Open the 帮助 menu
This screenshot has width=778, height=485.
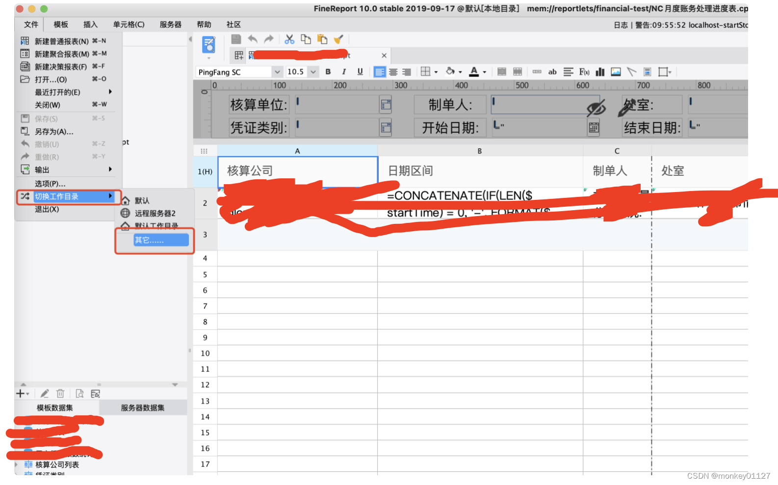pos(204,24)
